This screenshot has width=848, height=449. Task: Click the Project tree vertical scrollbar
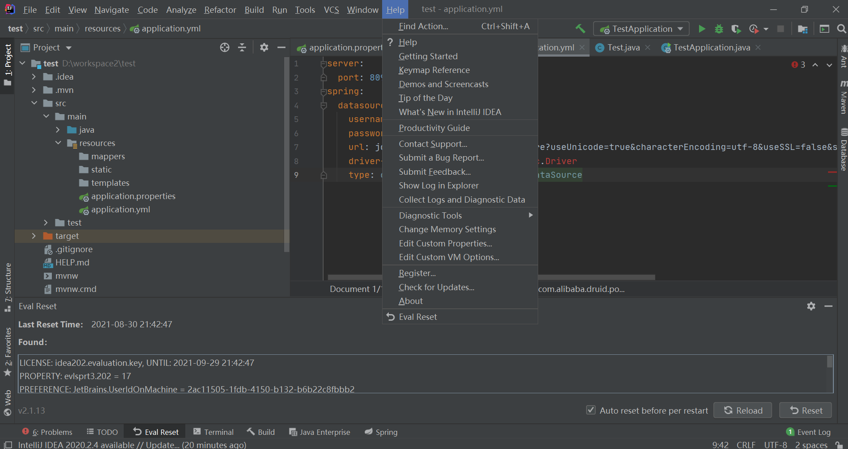pyautogui.click(x=286, y=155)
